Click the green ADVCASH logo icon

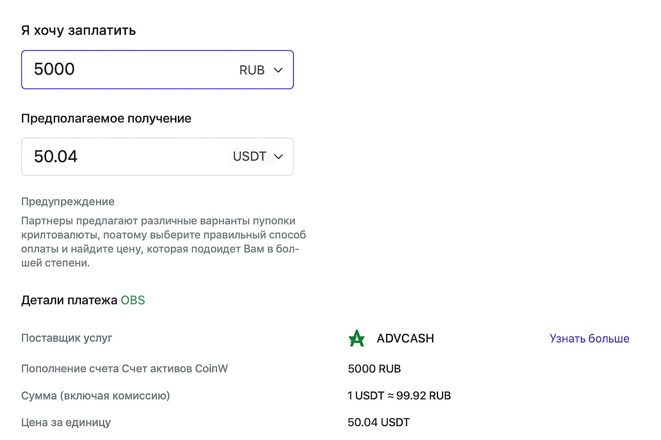pyautogui.click(x=356, y=339)
